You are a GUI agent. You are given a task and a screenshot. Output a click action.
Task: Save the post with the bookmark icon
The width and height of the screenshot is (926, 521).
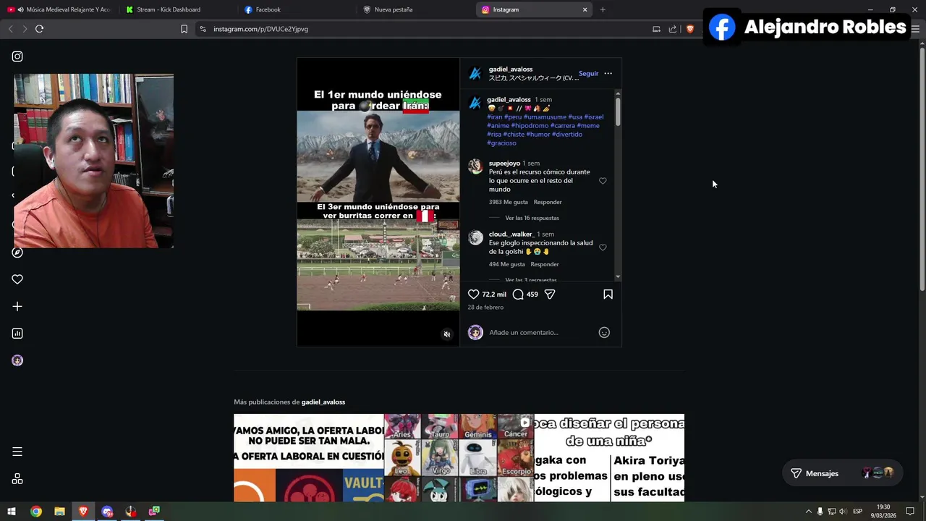pyautogui.click(x=608, y=295)
